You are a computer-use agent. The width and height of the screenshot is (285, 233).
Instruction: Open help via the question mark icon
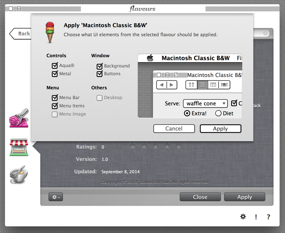click(x=268, y=217)
